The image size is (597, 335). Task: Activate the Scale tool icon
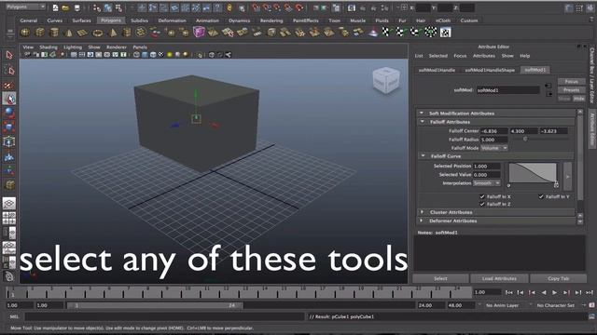[9, 127]
